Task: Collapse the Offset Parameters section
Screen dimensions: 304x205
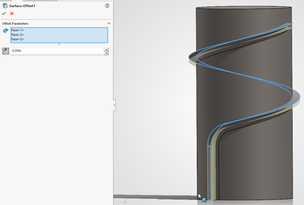Action: click(109, 23)
